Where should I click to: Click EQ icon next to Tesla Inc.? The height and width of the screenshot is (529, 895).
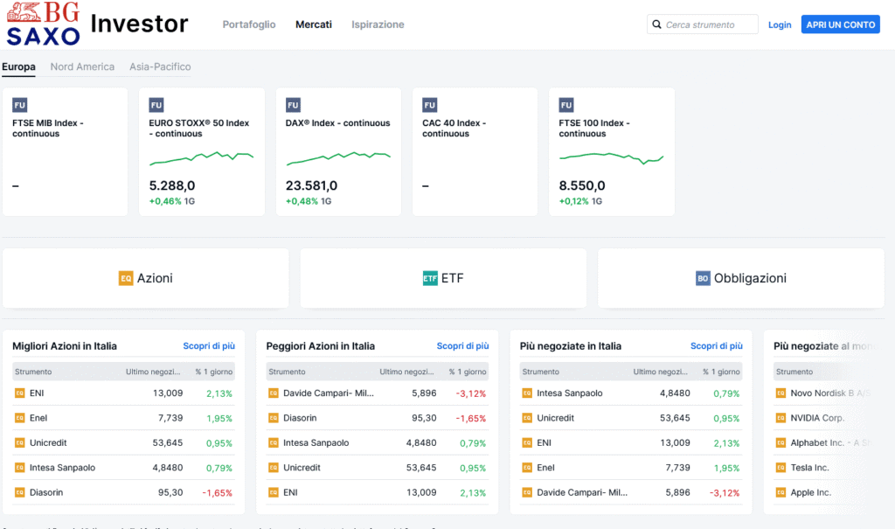tap(781, 467)
